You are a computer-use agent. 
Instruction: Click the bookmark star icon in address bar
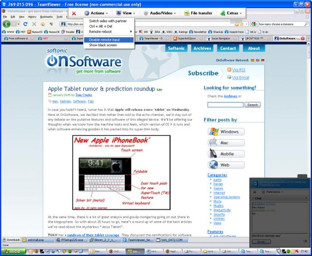[242, 24]
